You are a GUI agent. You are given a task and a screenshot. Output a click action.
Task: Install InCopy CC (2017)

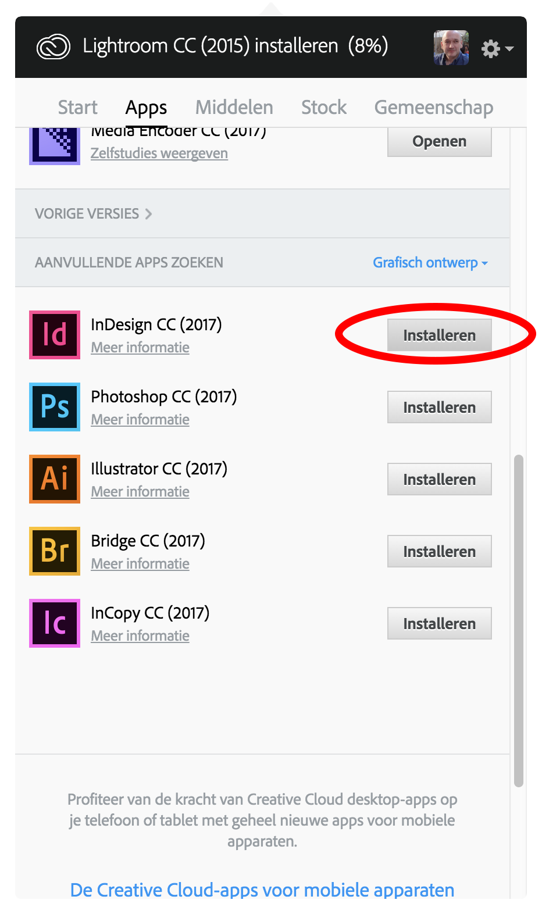440,624
